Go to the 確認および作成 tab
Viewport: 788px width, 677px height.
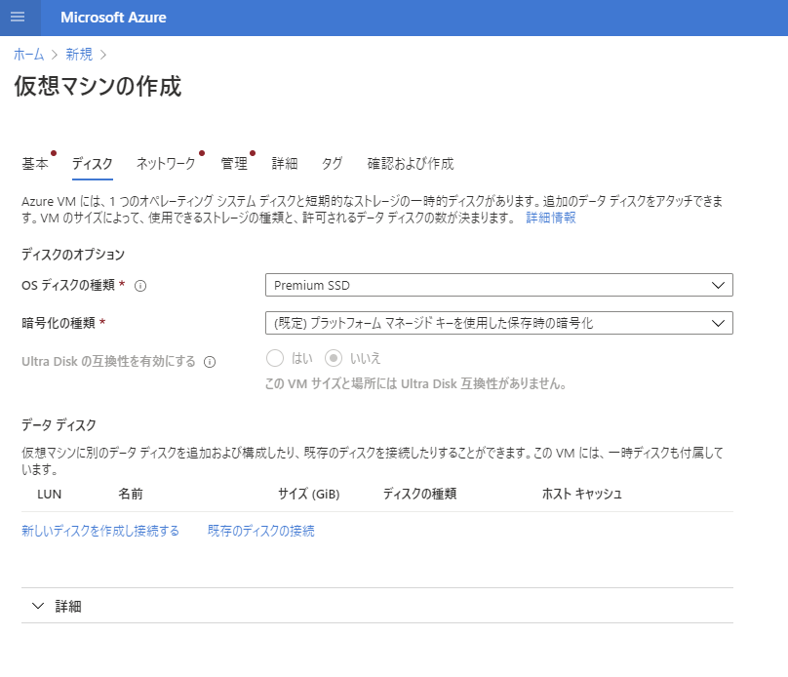tap(410, 164)
